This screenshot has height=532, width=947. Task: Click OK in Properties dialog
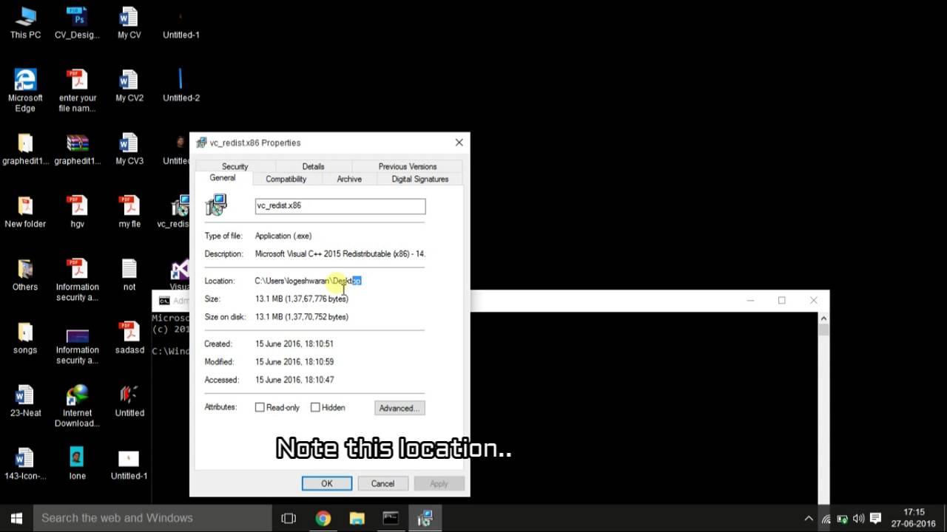coord(326,483)
